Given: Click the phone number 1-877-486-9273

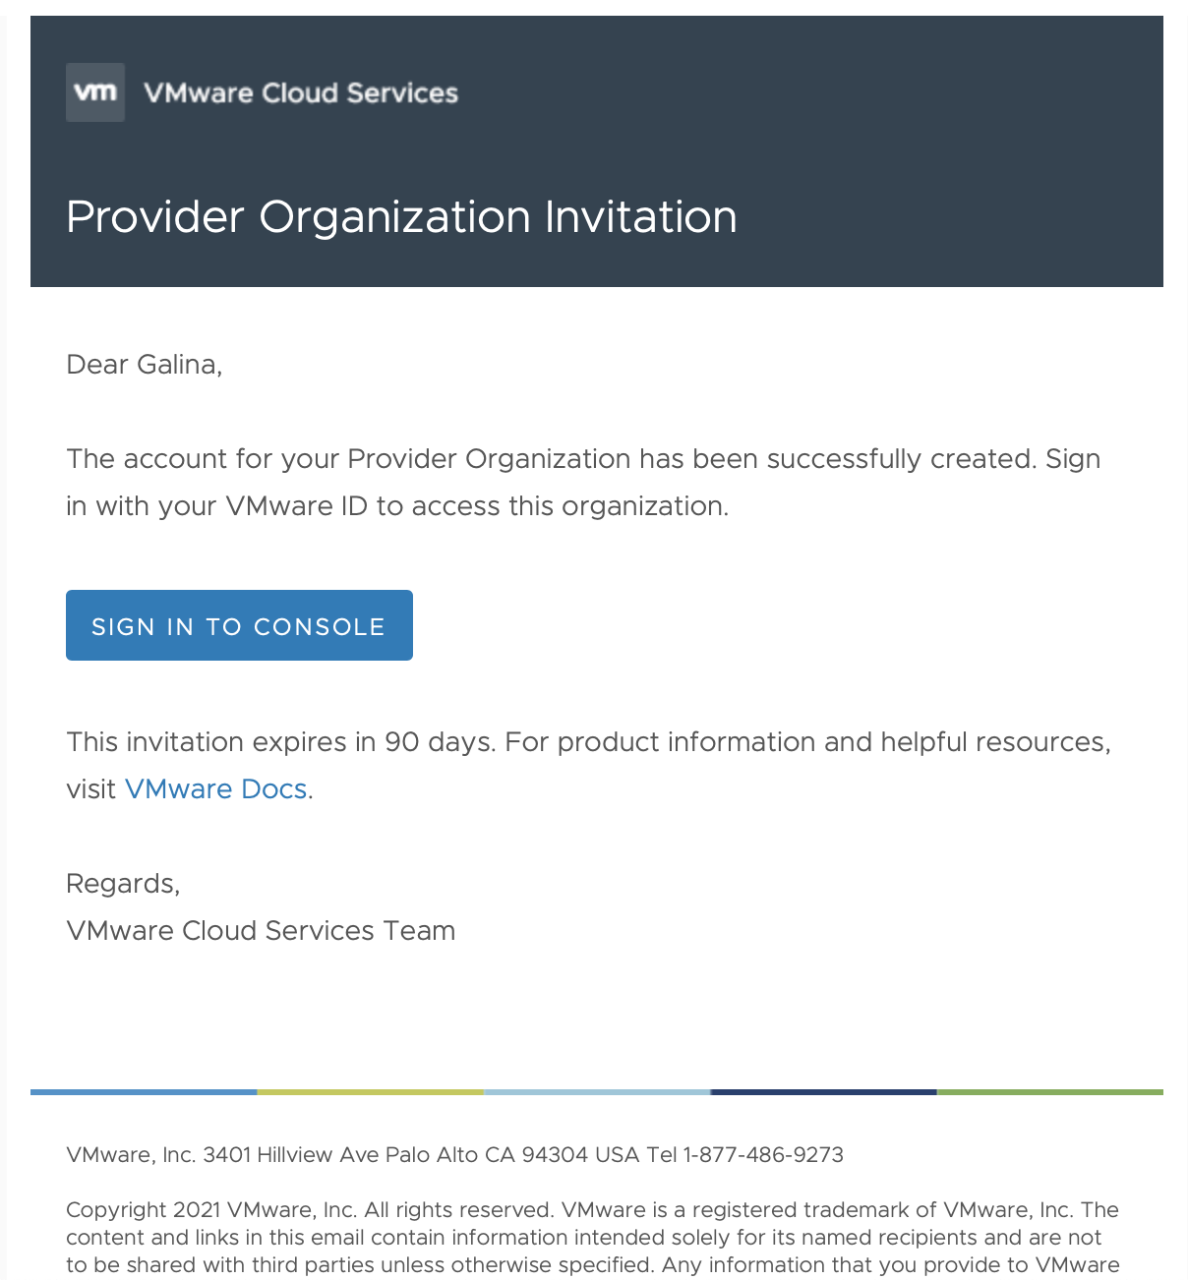Looking at the screenshot, I should pyautogui.click(x=763, y=1155).
